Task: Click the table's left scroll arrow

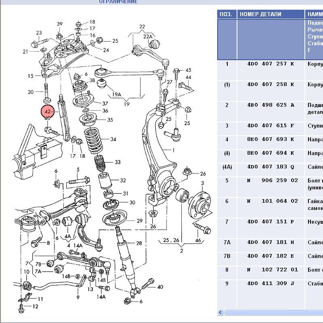Action: 220,313
